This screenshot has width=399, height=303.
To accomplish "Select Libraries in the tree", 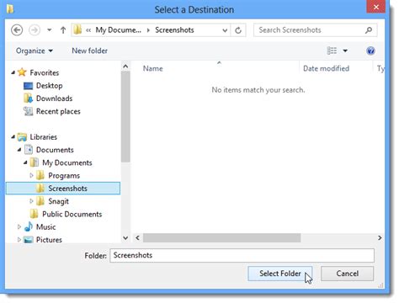I will click(44, 137).
